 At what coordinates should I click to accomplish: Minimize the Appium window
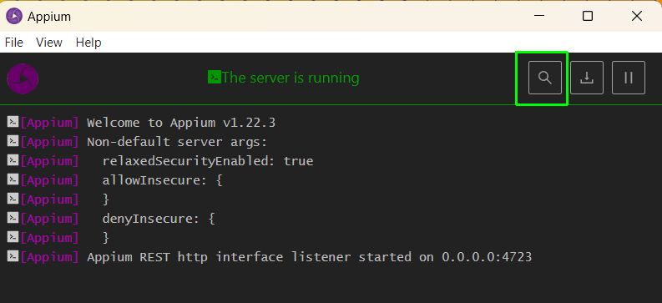pos(539,16)
